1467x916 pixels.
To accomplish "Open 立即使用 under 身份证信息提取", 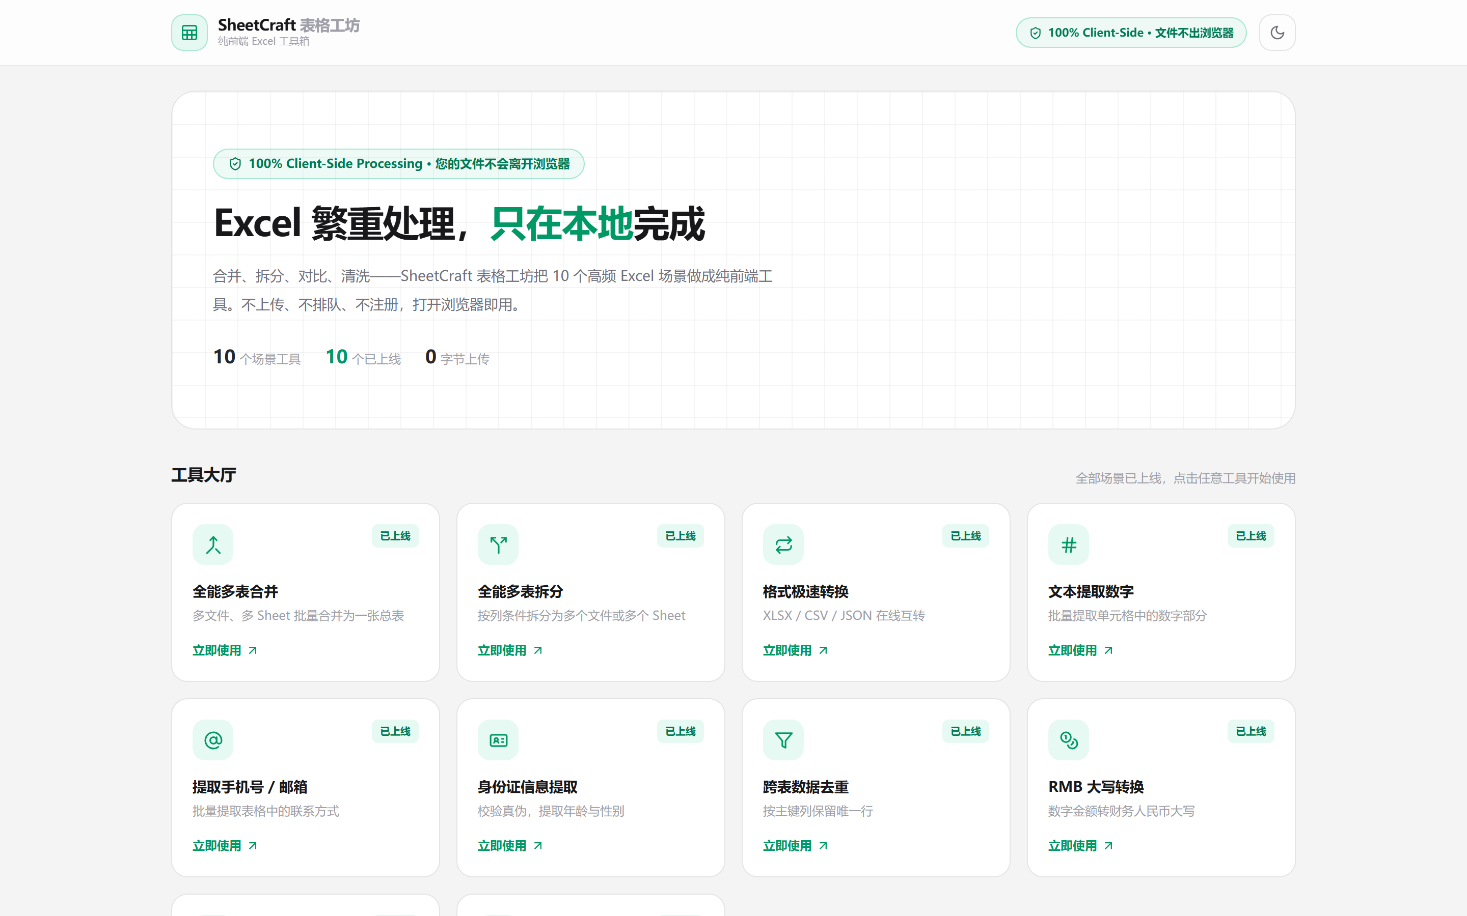I will tap(510, 846).
